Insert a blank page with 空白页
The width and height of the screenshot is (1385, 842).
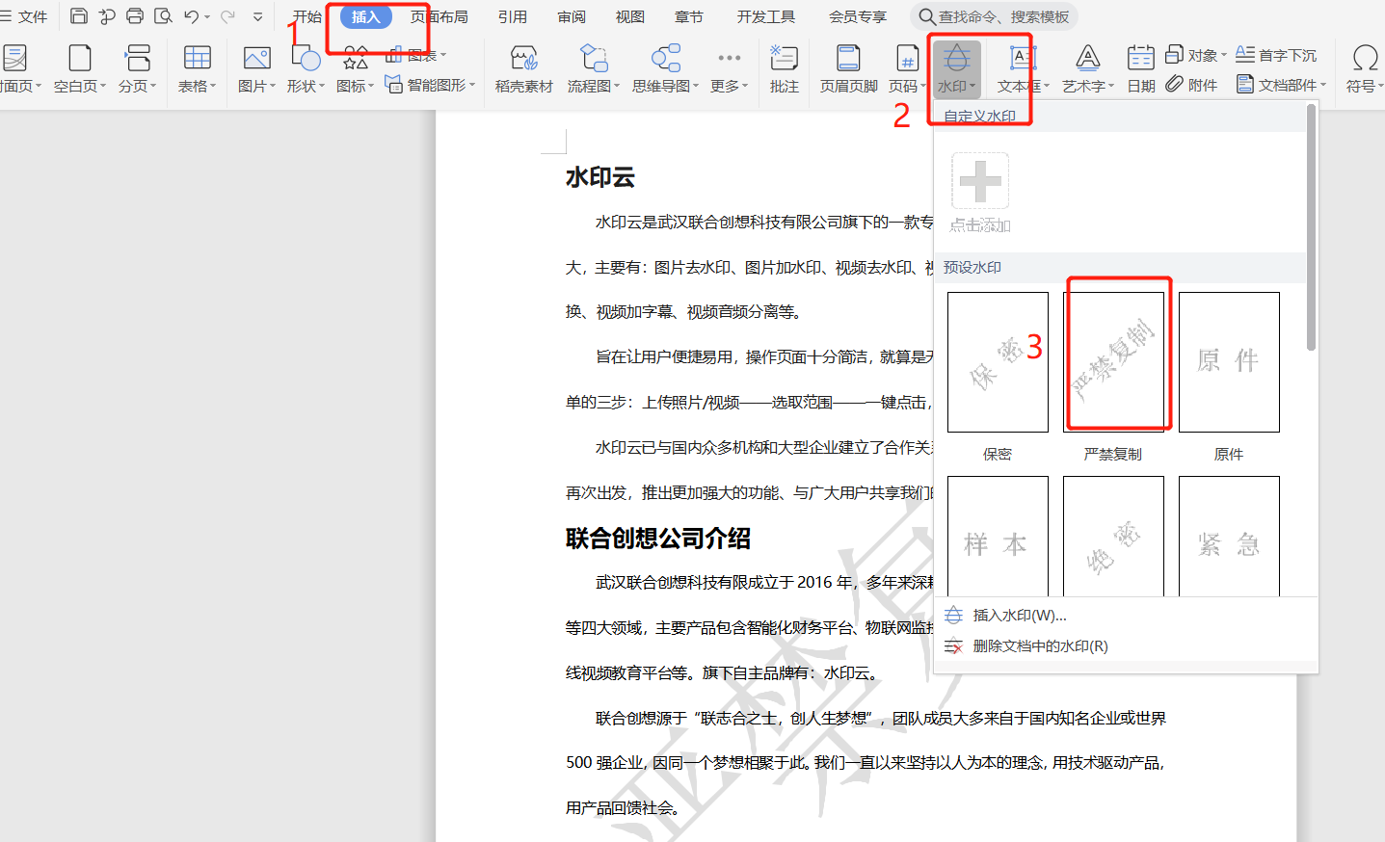[x=80, y=68]
